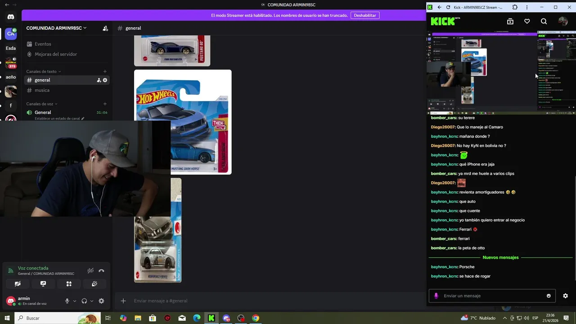Click the Enviar un mensaje Kick input
This screenshot has height=324, width=576.
tap(492, 296)
